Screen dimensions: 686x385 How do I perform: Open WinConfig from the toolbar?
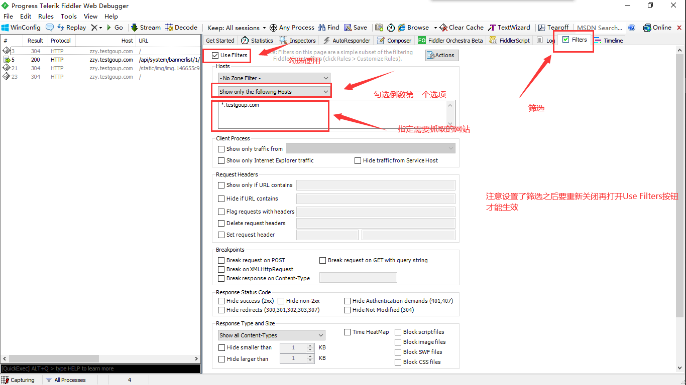pos(21,28)
